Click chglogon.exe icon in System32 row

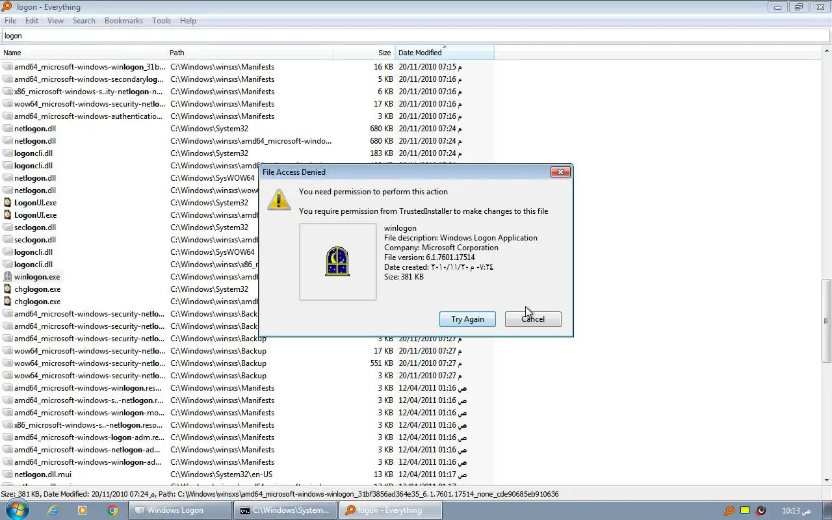point(8,289)
